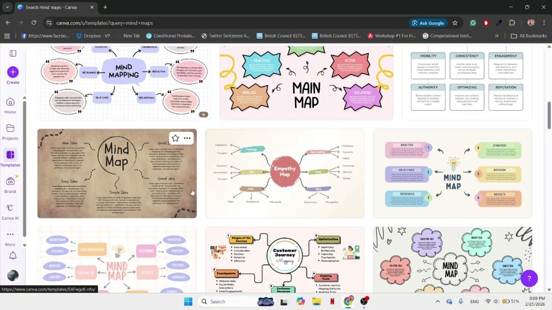Activate the color picker eyedropper extension
Screen dimensions: 552x310
[x=499, y=23]
